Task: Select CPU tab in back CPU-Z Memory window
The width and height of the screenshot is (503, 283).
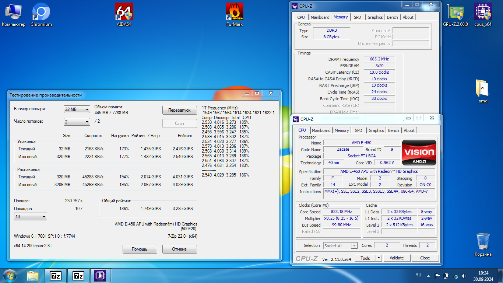Action: (301, 17)
